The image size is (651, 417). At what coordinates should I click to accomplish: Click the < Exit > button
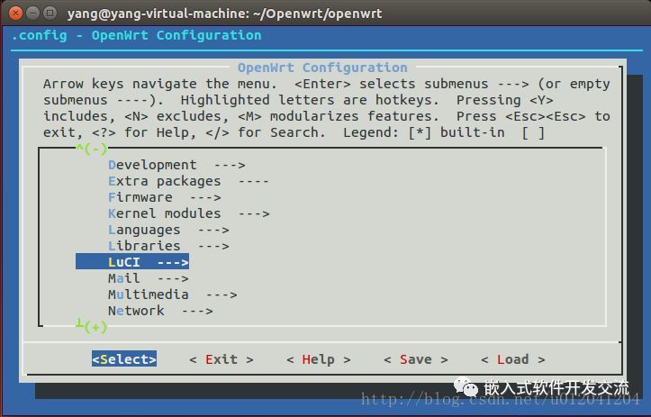coord(222,359)
